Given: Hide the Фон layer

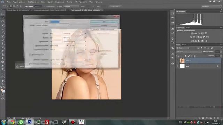Looking at the screenshot, I should pyautogui.click(x=177, y=66).
